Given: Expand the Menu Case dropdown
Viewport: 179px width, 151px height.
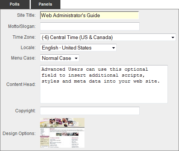Looking at the screenshot, I should point(60,58).
